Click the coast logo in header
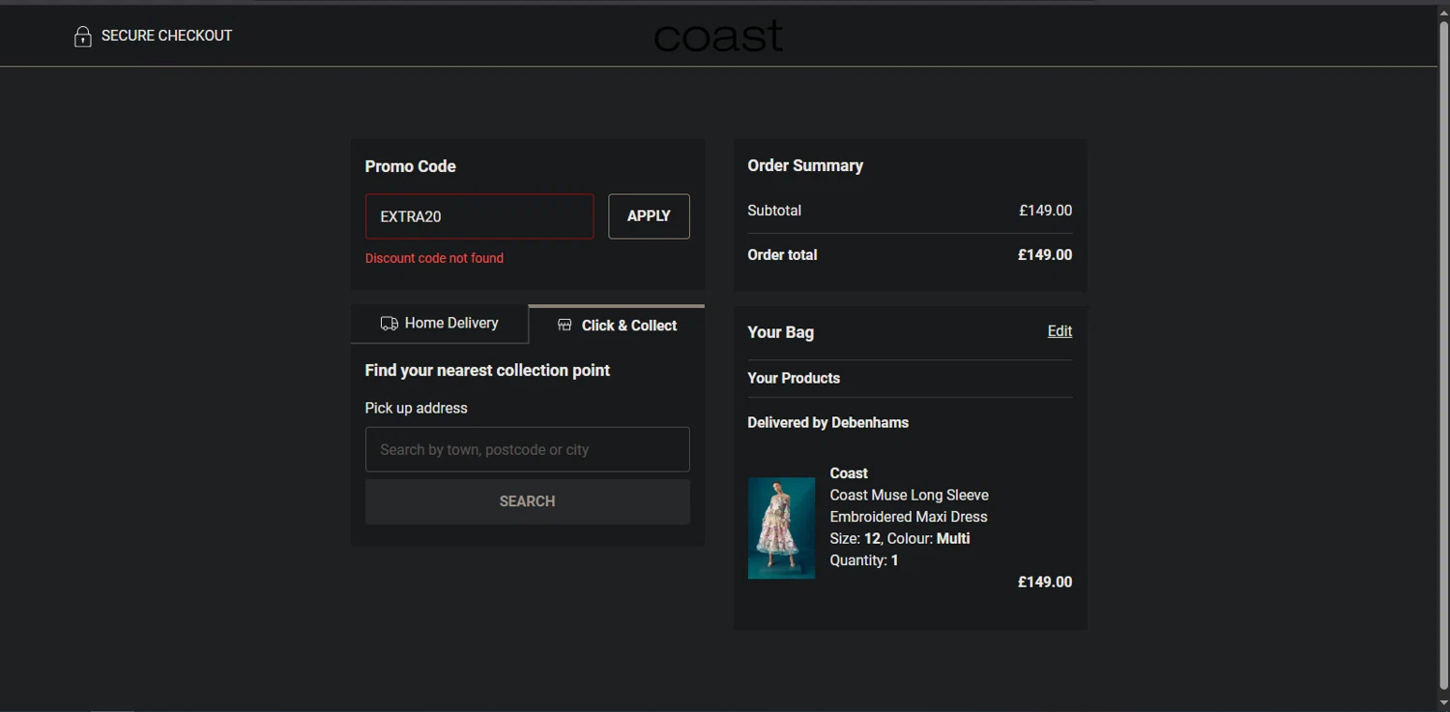This screenshot has height=712, width=1450. tap(718, 37)
